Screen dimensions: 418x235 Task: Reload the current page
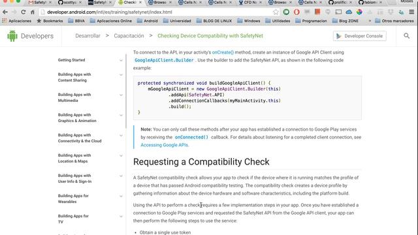(x=24, y=12)
